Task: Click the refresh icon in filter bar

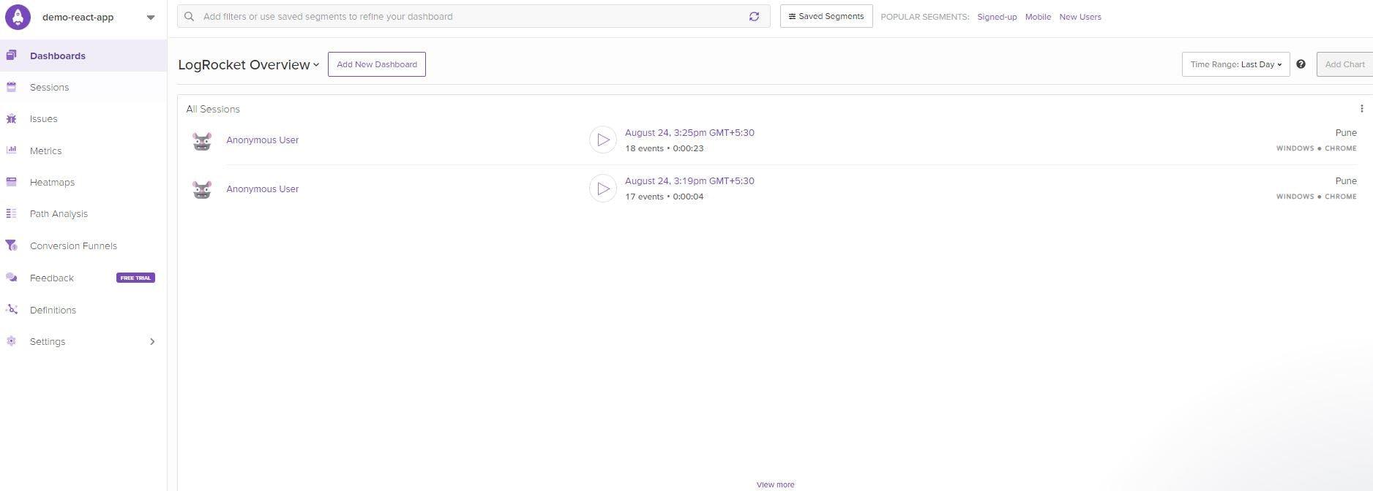Action: pos(754,17)
